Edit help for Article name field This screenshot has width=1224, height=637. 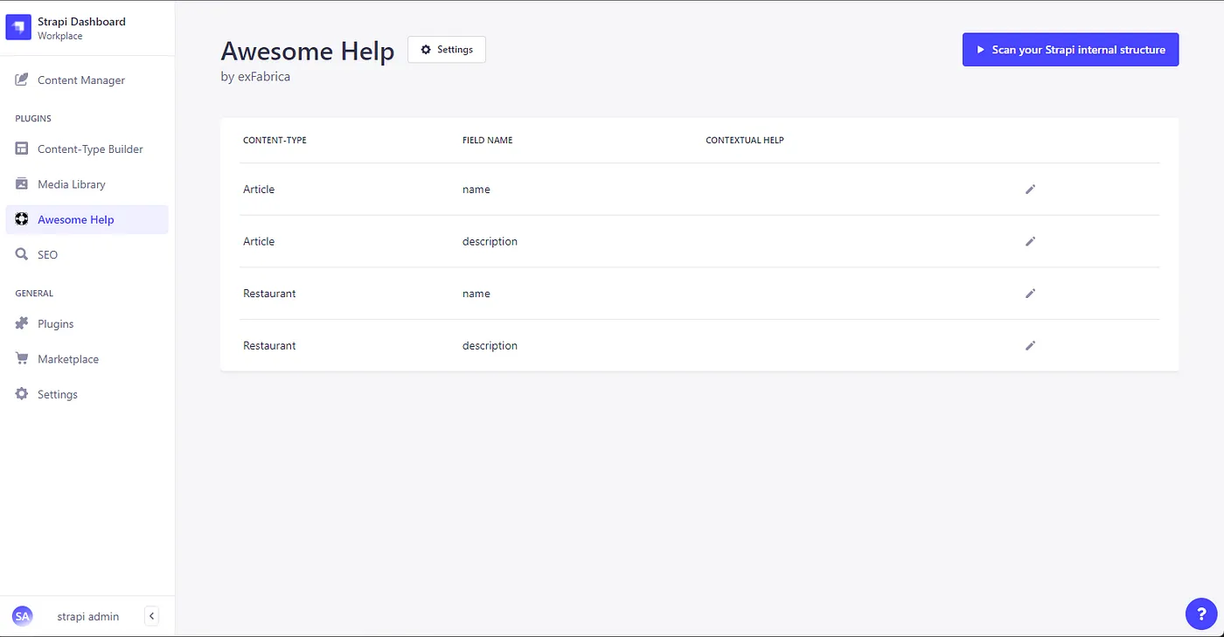[x=1030, y=190]
